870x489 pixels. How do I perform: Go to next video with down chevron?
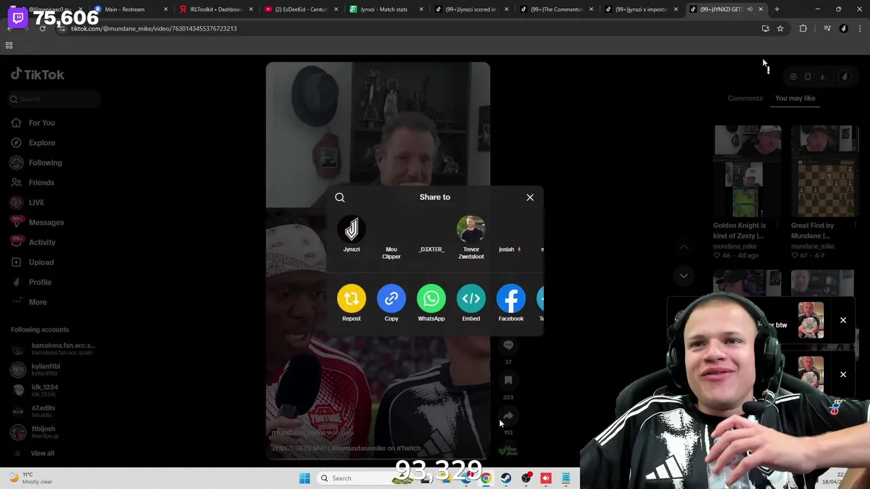click(x=684, y=276)
